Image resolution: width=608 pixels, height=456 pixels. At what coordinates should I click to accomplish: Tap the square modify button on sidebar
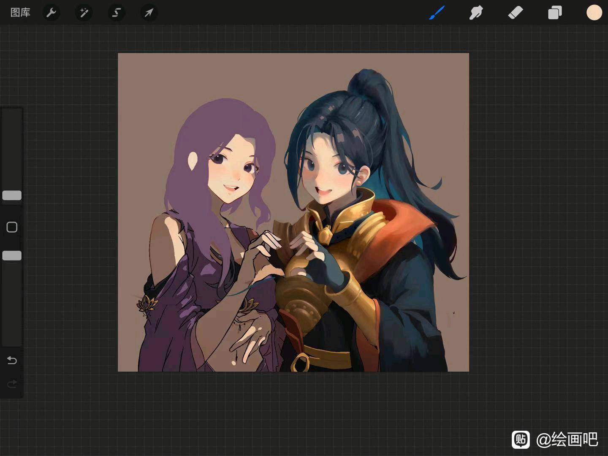coord(12,227)
